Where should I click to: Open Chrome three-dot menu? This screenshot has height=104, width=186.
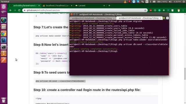point(183,10)
